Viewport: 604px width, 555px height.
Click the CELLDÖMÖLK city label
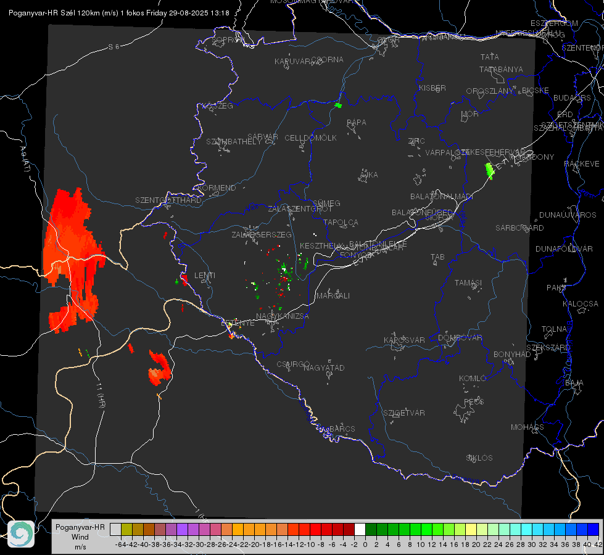pyautogui.click(x=311, y=138)
